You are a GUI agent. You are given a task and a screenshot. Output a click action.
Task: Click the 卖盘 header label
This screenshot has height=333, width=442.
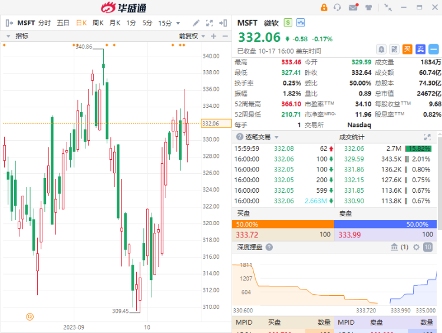pos(345,214)
